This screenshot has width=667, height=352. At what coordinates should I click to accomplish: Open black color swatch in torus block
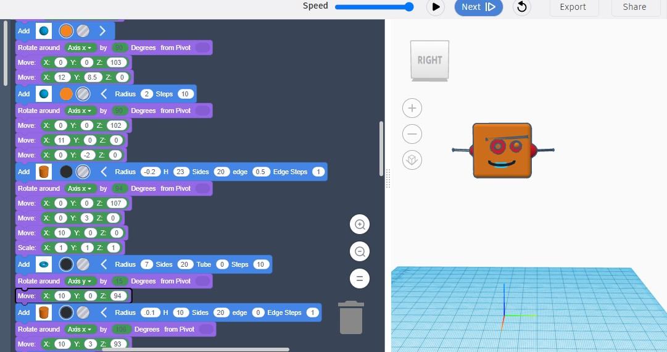click(x=66, y=264)
